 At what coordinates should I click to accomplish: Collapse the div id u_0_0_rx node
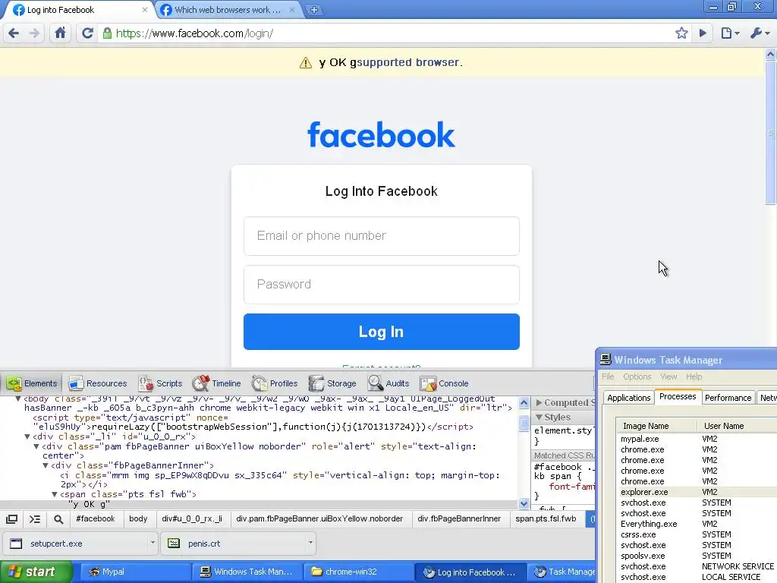[x=27, y=436]
